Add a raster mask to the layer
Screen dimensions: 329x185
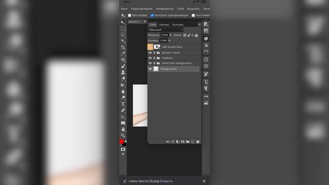(182, 142)
